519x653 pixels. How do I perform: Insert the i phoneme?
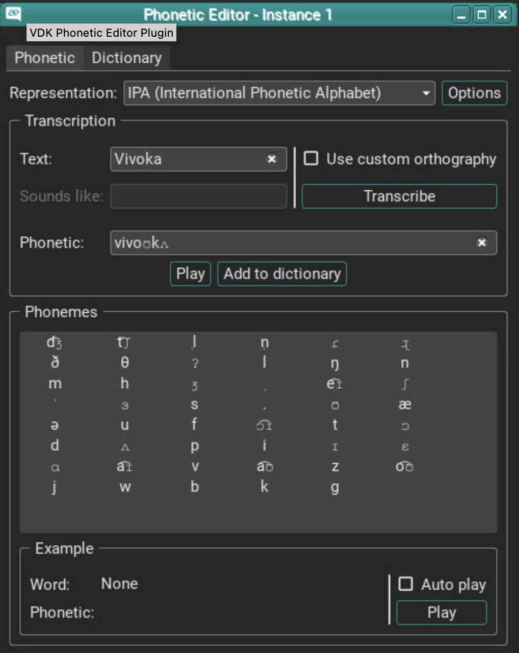coord(264,445)
